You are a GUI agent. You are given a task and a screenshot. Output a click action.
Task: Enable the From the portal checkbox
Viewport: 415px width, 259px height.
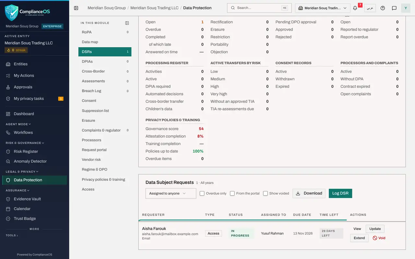pyautogui.click(x=232, y=193)
